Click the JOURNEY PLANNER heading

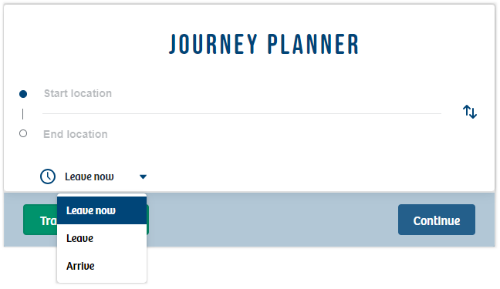(x=264, y=44)
